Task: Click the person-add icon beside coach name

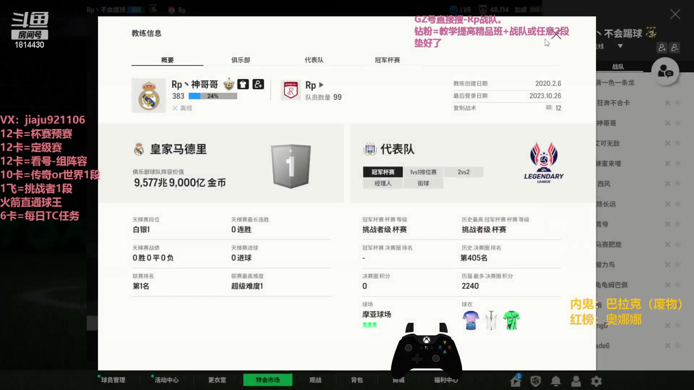Action: tap(258, 84)
